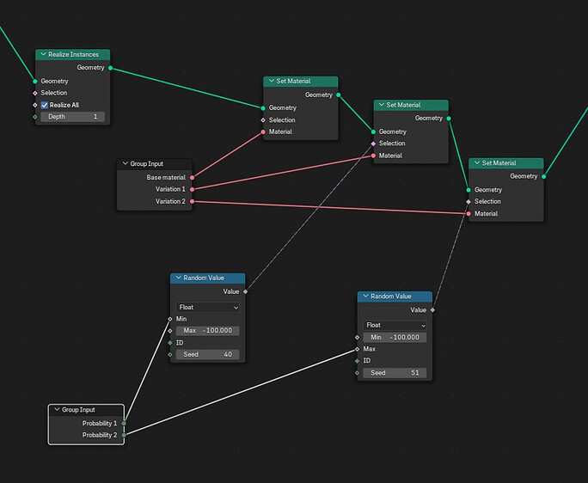
Task: Click Max input socket on Seed 40 node
Action: coord(170,331)
